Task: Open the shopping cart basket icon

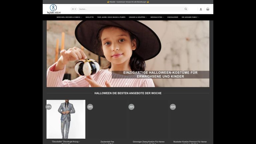Action: tap(208, 9)
